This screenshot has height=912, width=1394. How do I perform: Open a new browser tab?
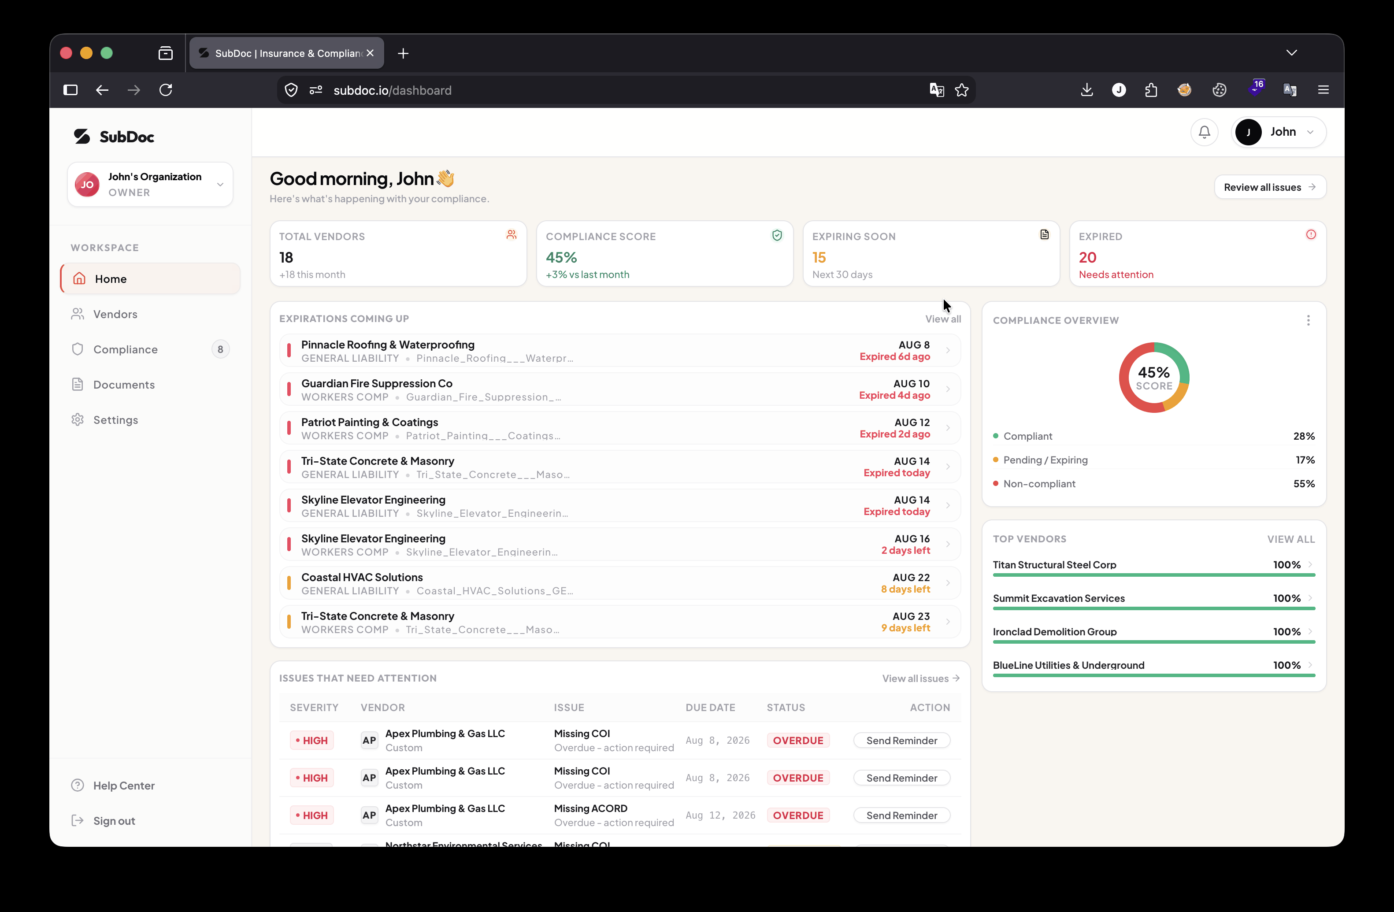(x=403, y=53)
